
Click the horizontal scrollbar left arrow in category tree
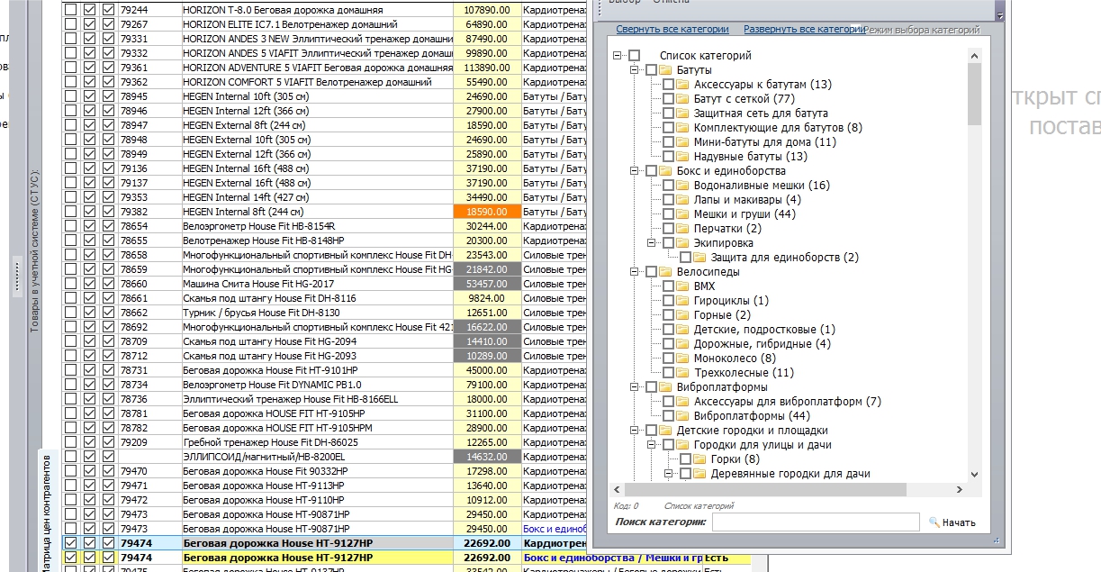point(617,489)
